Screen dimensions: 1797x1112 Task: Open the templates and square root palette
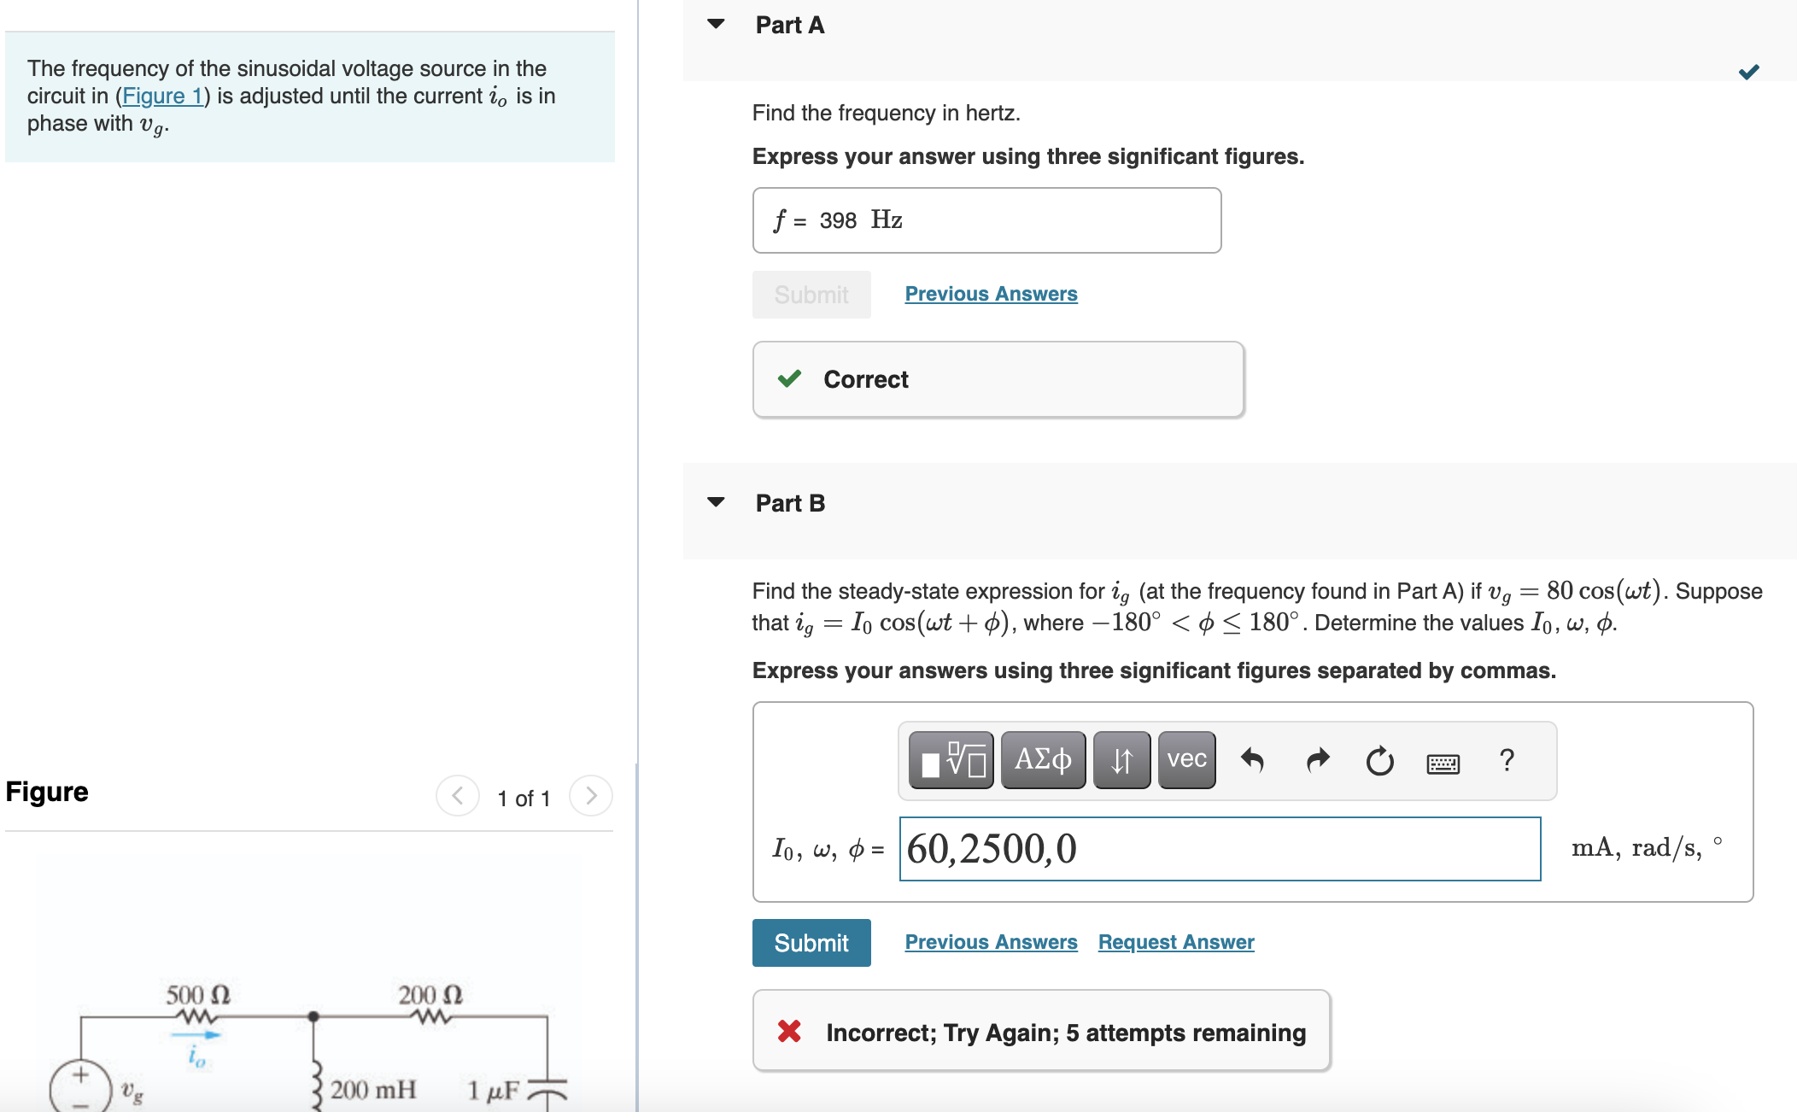[951, 759]
